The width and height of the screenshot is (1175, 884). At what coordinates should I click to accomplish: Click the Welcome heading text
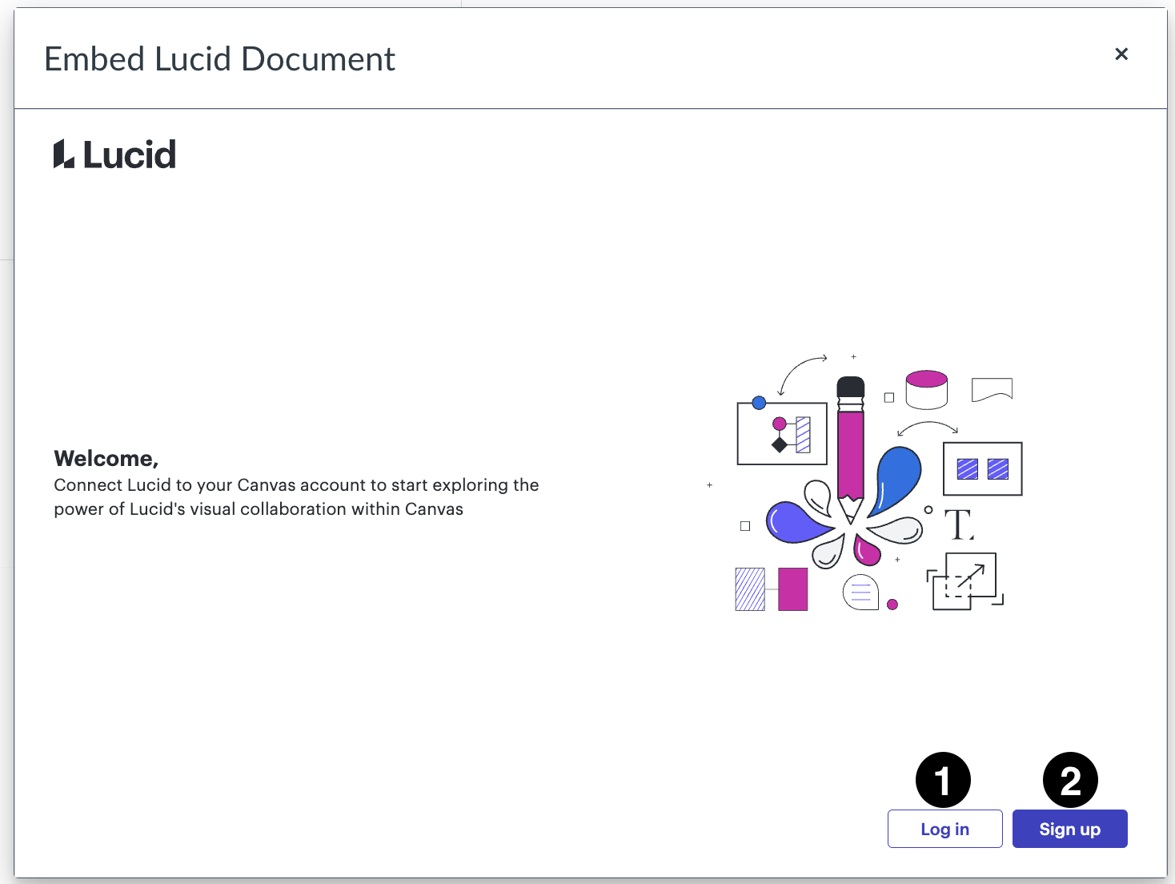click(x=106, y=459)
